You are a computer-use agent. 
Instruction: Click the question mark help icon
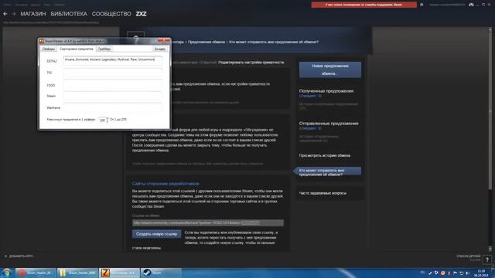(487, 259)
